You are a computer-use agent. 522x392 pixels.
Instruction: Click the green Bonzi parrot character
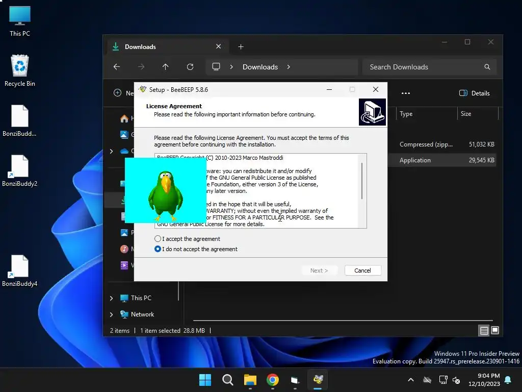166,195
